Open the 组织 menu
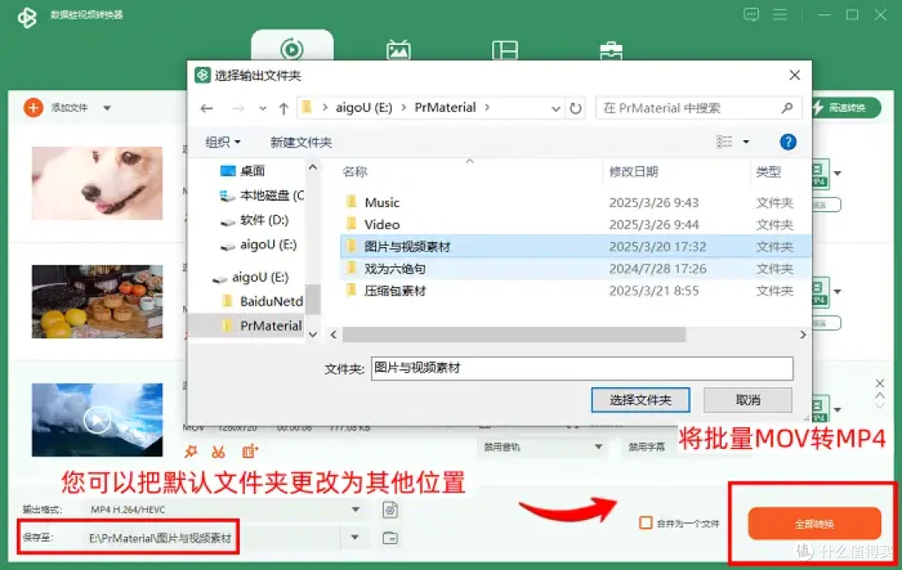Screen dimensions: 902x570 tap(223, 142)
